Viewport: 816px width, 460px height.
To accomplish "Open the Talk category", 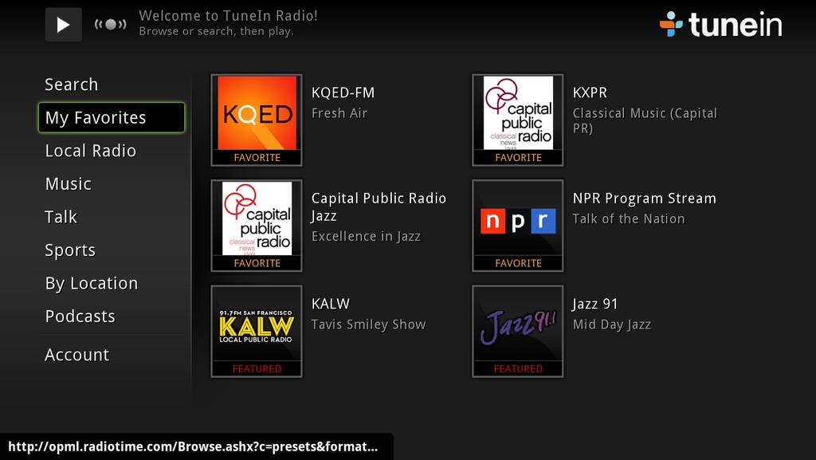I will pyautogui.click(x=61, y=217).
